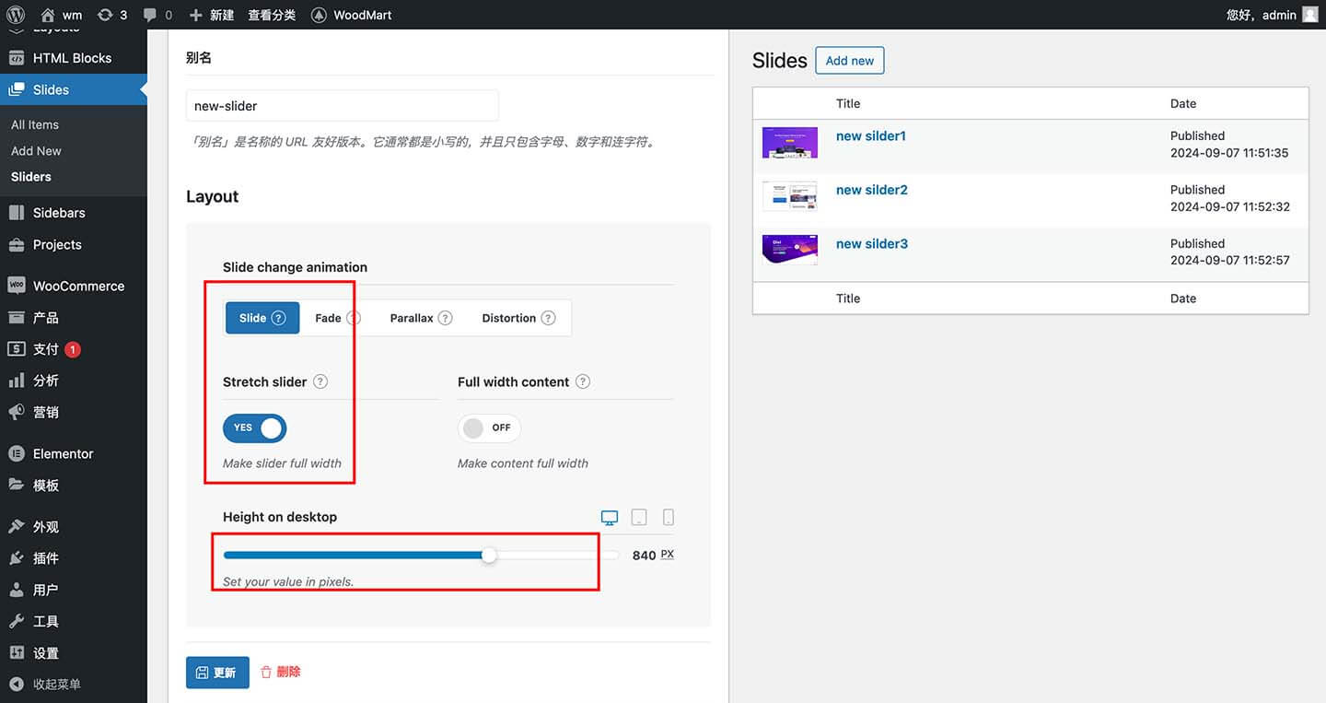1326x703 pixels.
Task: Sort slides by Title column header
Action: 848,104
